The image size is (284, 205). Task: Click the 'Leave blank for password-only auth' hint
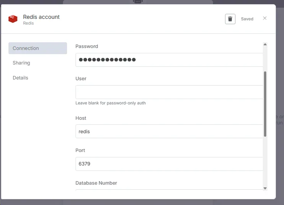pos(111,103)
